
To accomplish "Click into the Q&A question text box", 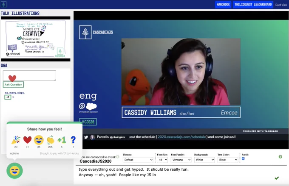I will pos(29,75).
